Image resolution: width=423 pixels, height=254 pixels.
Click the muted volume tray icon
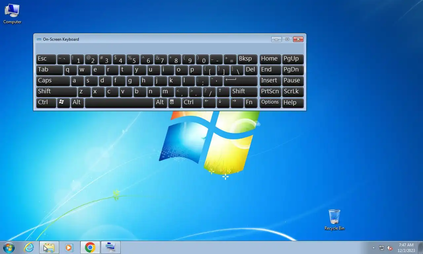pos(390,248)
